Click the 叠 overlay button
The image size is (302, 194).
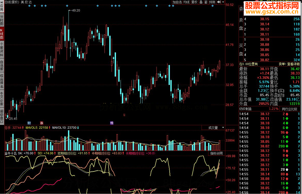click(x=201, y=2)
